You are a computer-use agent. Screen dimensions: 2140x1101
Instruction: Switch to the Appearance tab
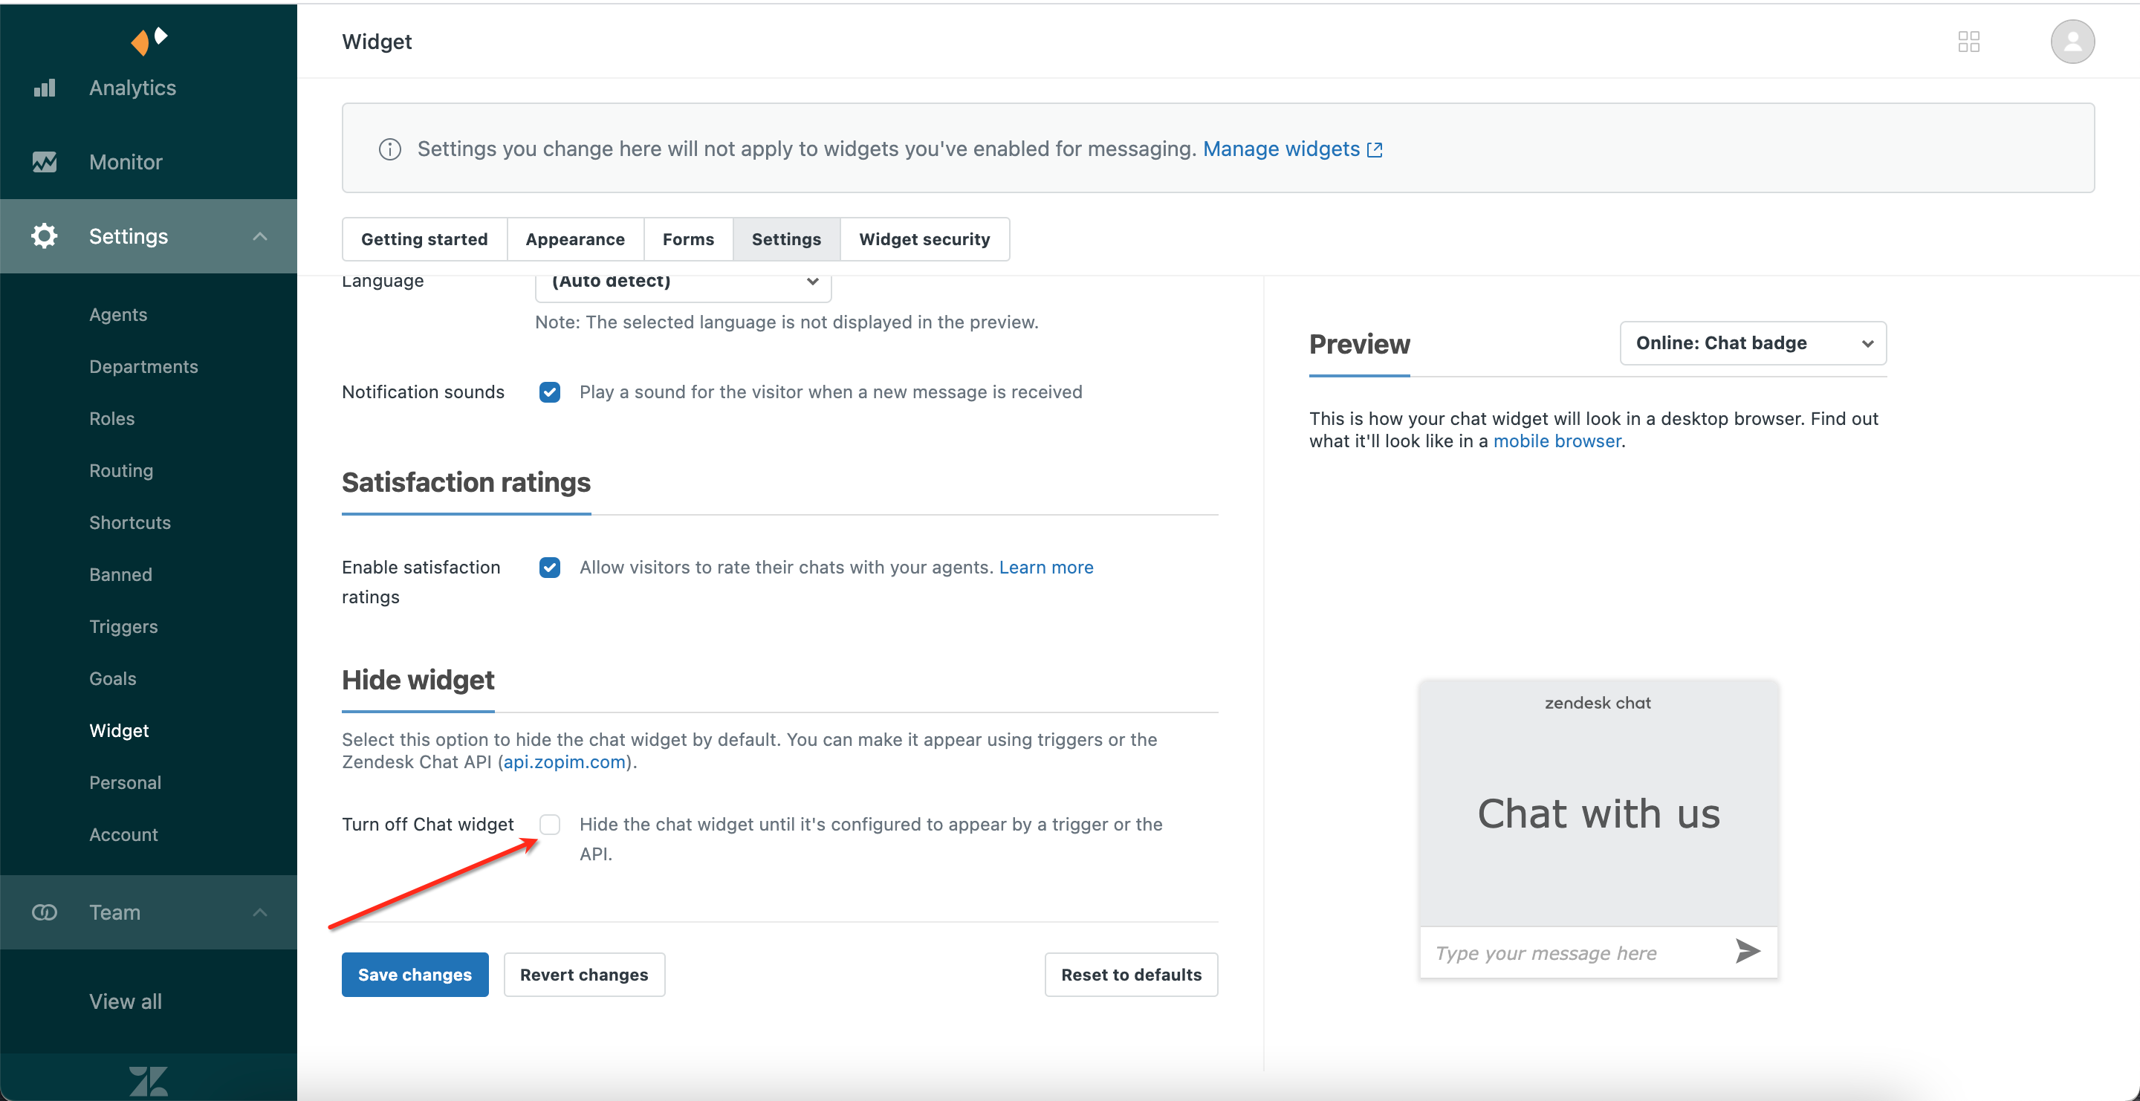tap(575, 239)
